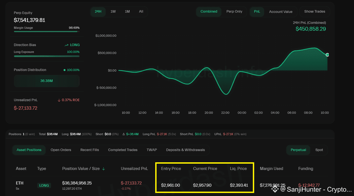Switch to the TWAP tab

tap(152, 150)
